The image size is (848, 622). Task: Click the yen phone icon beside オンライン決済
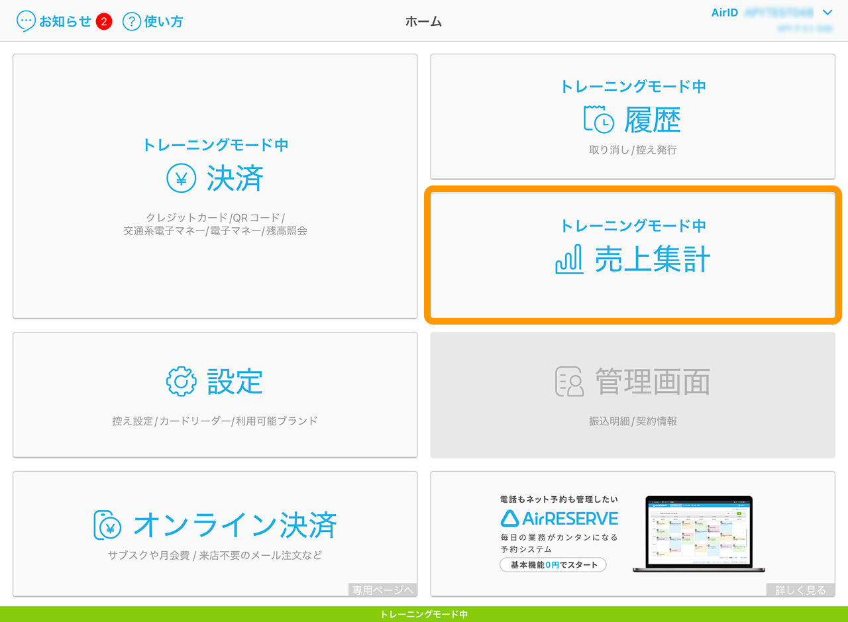[107, 525]
